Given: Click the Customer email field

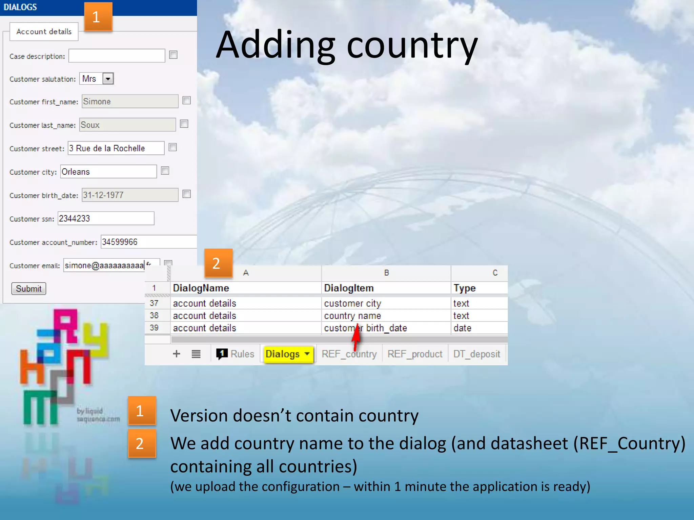Looking at the screenshot, I should click(111, 265).
